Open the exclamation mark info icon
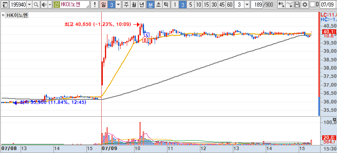The image size is (337, 153). click(x=95, y=5)
